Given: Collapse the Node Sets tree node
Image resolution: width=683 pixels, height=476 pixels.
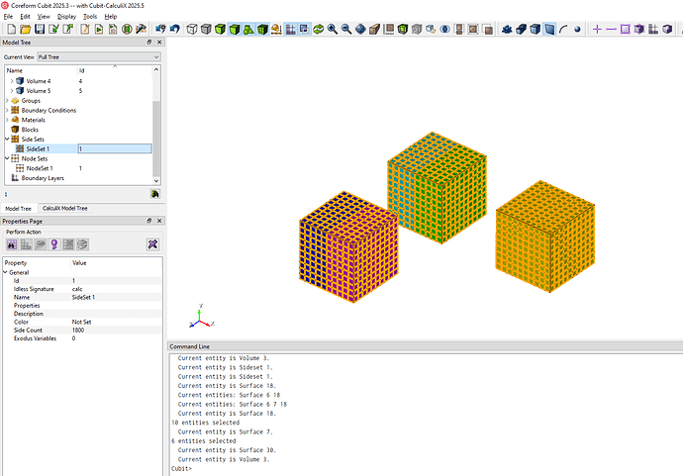Looking at the screenshot, I should tap(7, 158).
